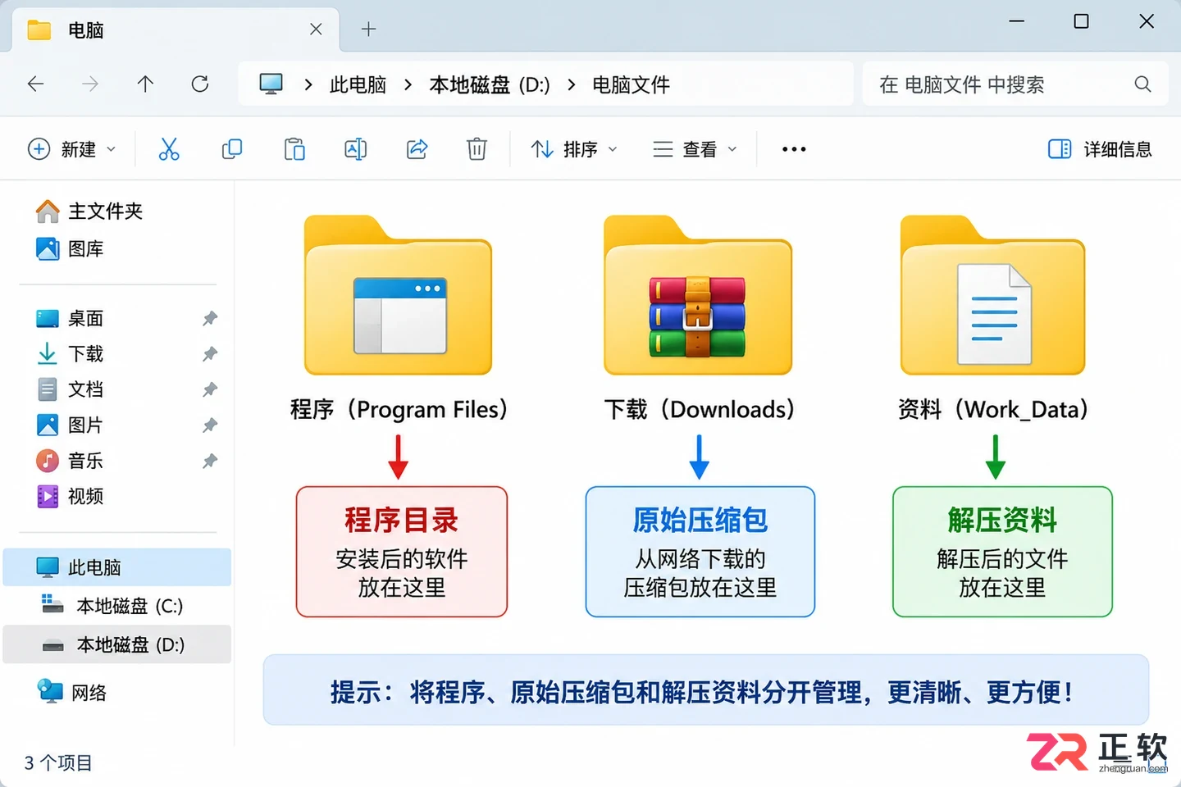
Task: Expand chevron before 此电脑 in address bar
Action: tap(308, 84)
